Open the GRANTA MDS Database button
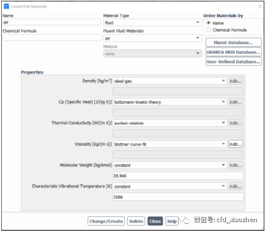 pos(234,52)
